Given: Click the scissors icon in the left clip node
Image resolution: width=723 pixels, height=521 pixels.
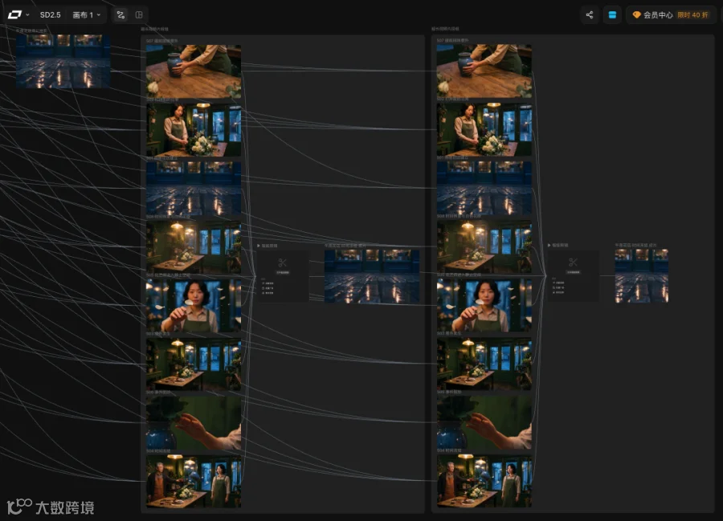Looking at the screenshot, I should 282,263.
